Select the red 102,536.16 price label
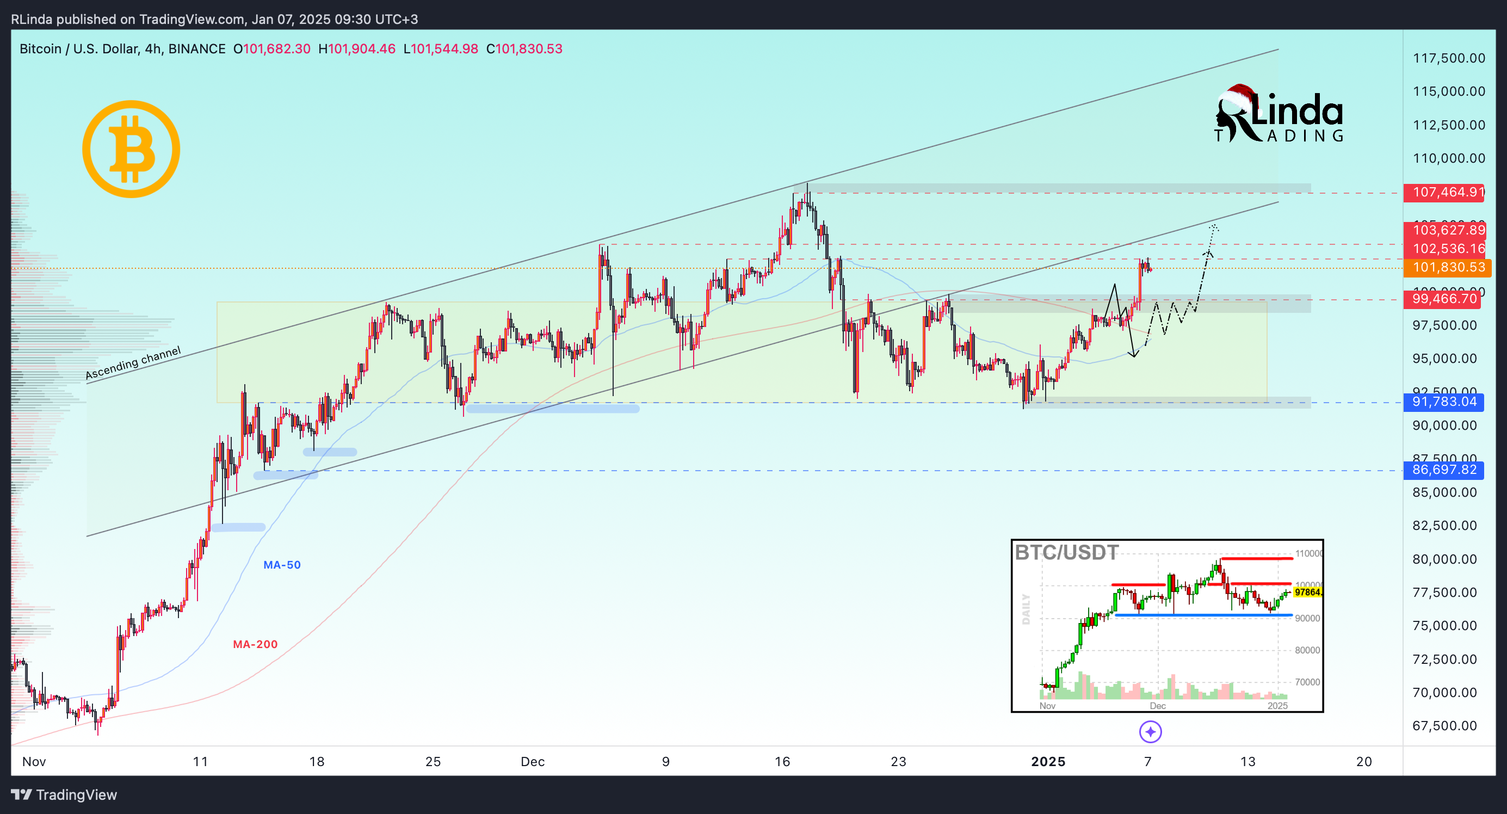This screenshot has width=1507, height=814. (x=1444, y=248)
